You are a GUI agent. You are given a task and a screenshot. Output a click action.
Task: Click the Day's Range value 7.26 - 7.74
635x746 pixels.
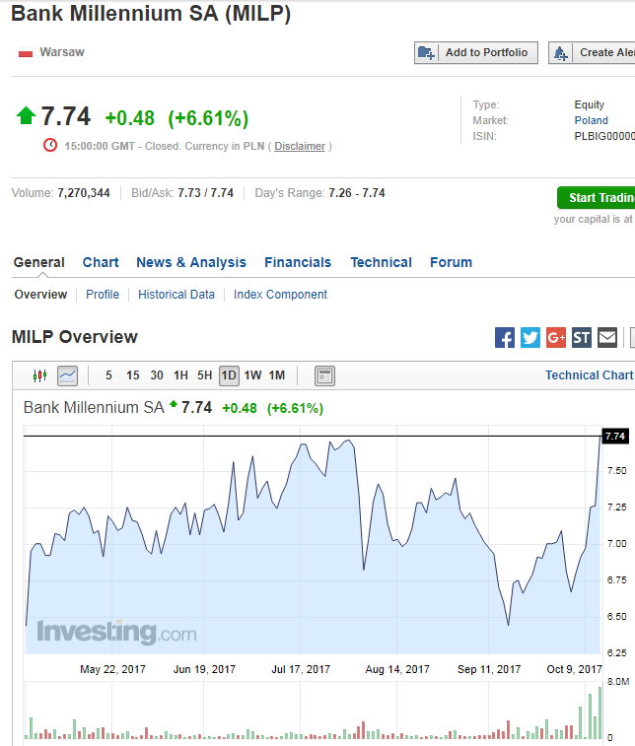357,193
